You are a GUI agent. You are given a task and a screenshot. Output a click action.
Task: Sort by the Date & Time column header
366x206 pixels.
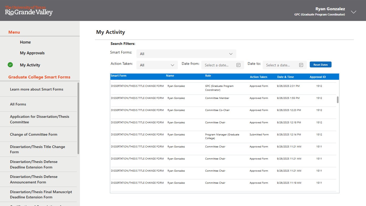285,77
